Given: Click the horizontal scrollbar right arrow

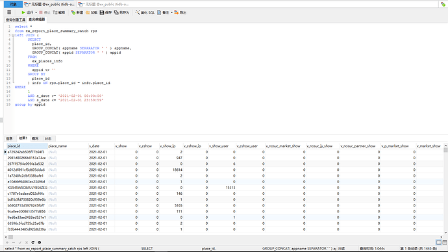Looking at the screenshot, I should pyautogui.click(x=441, y=237).
